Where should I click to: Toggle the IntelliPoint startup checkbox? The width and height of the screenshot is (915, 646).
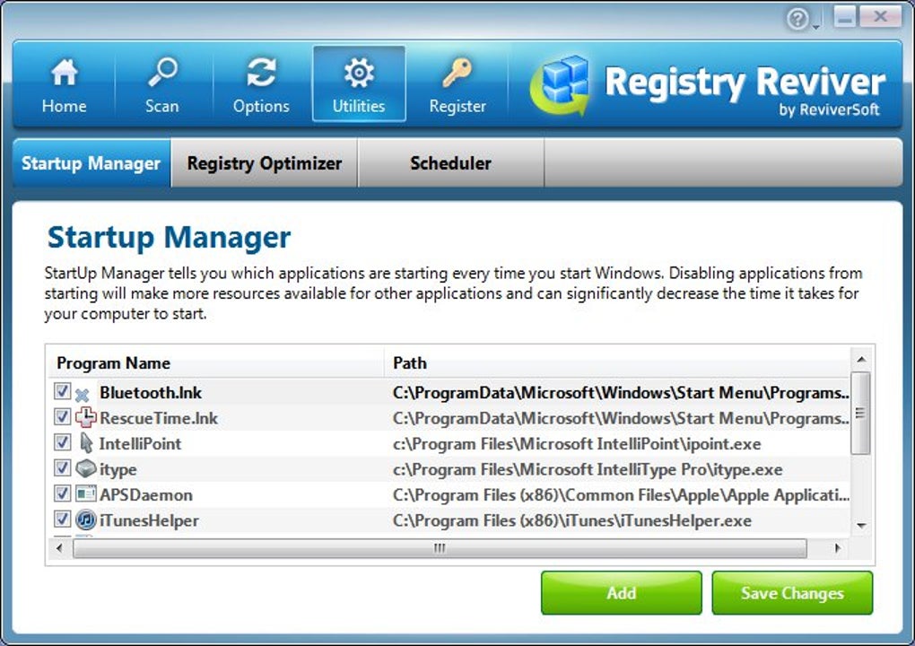tap(63, 442)
